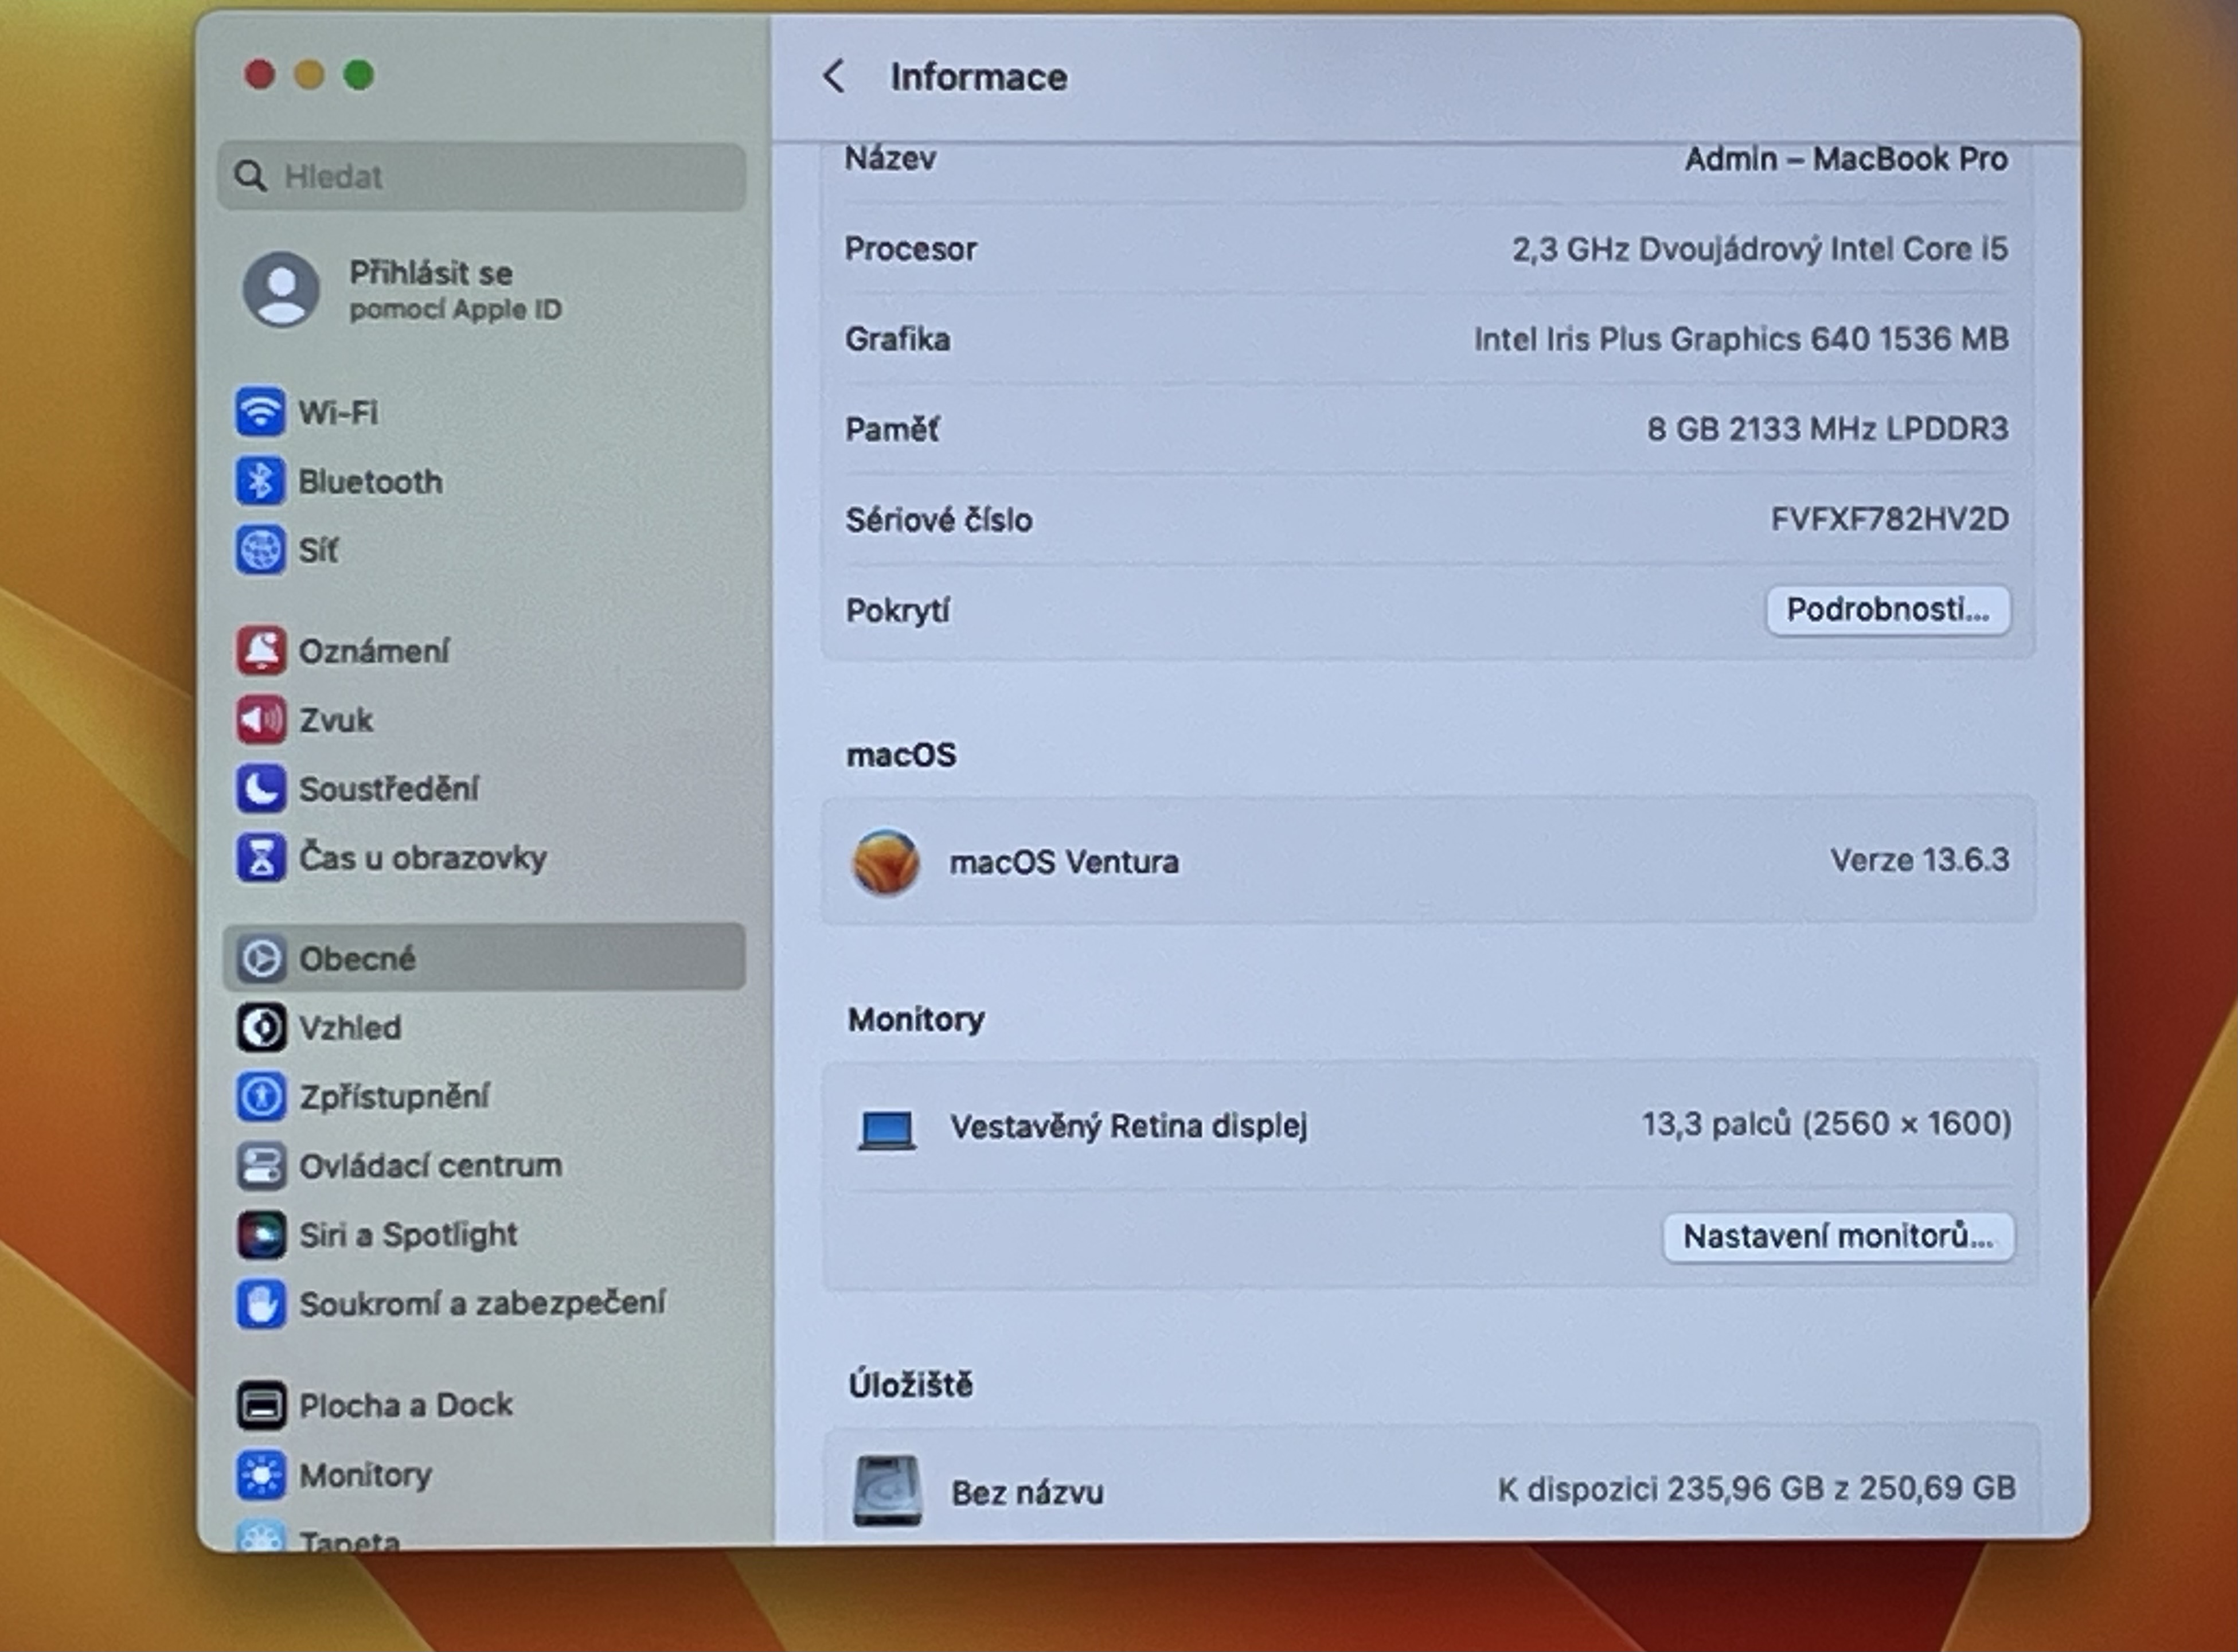This screenshot has width=2238, height=1652.
Task: Open Bluetooth settings icon
Action: (x=260, y=481)
